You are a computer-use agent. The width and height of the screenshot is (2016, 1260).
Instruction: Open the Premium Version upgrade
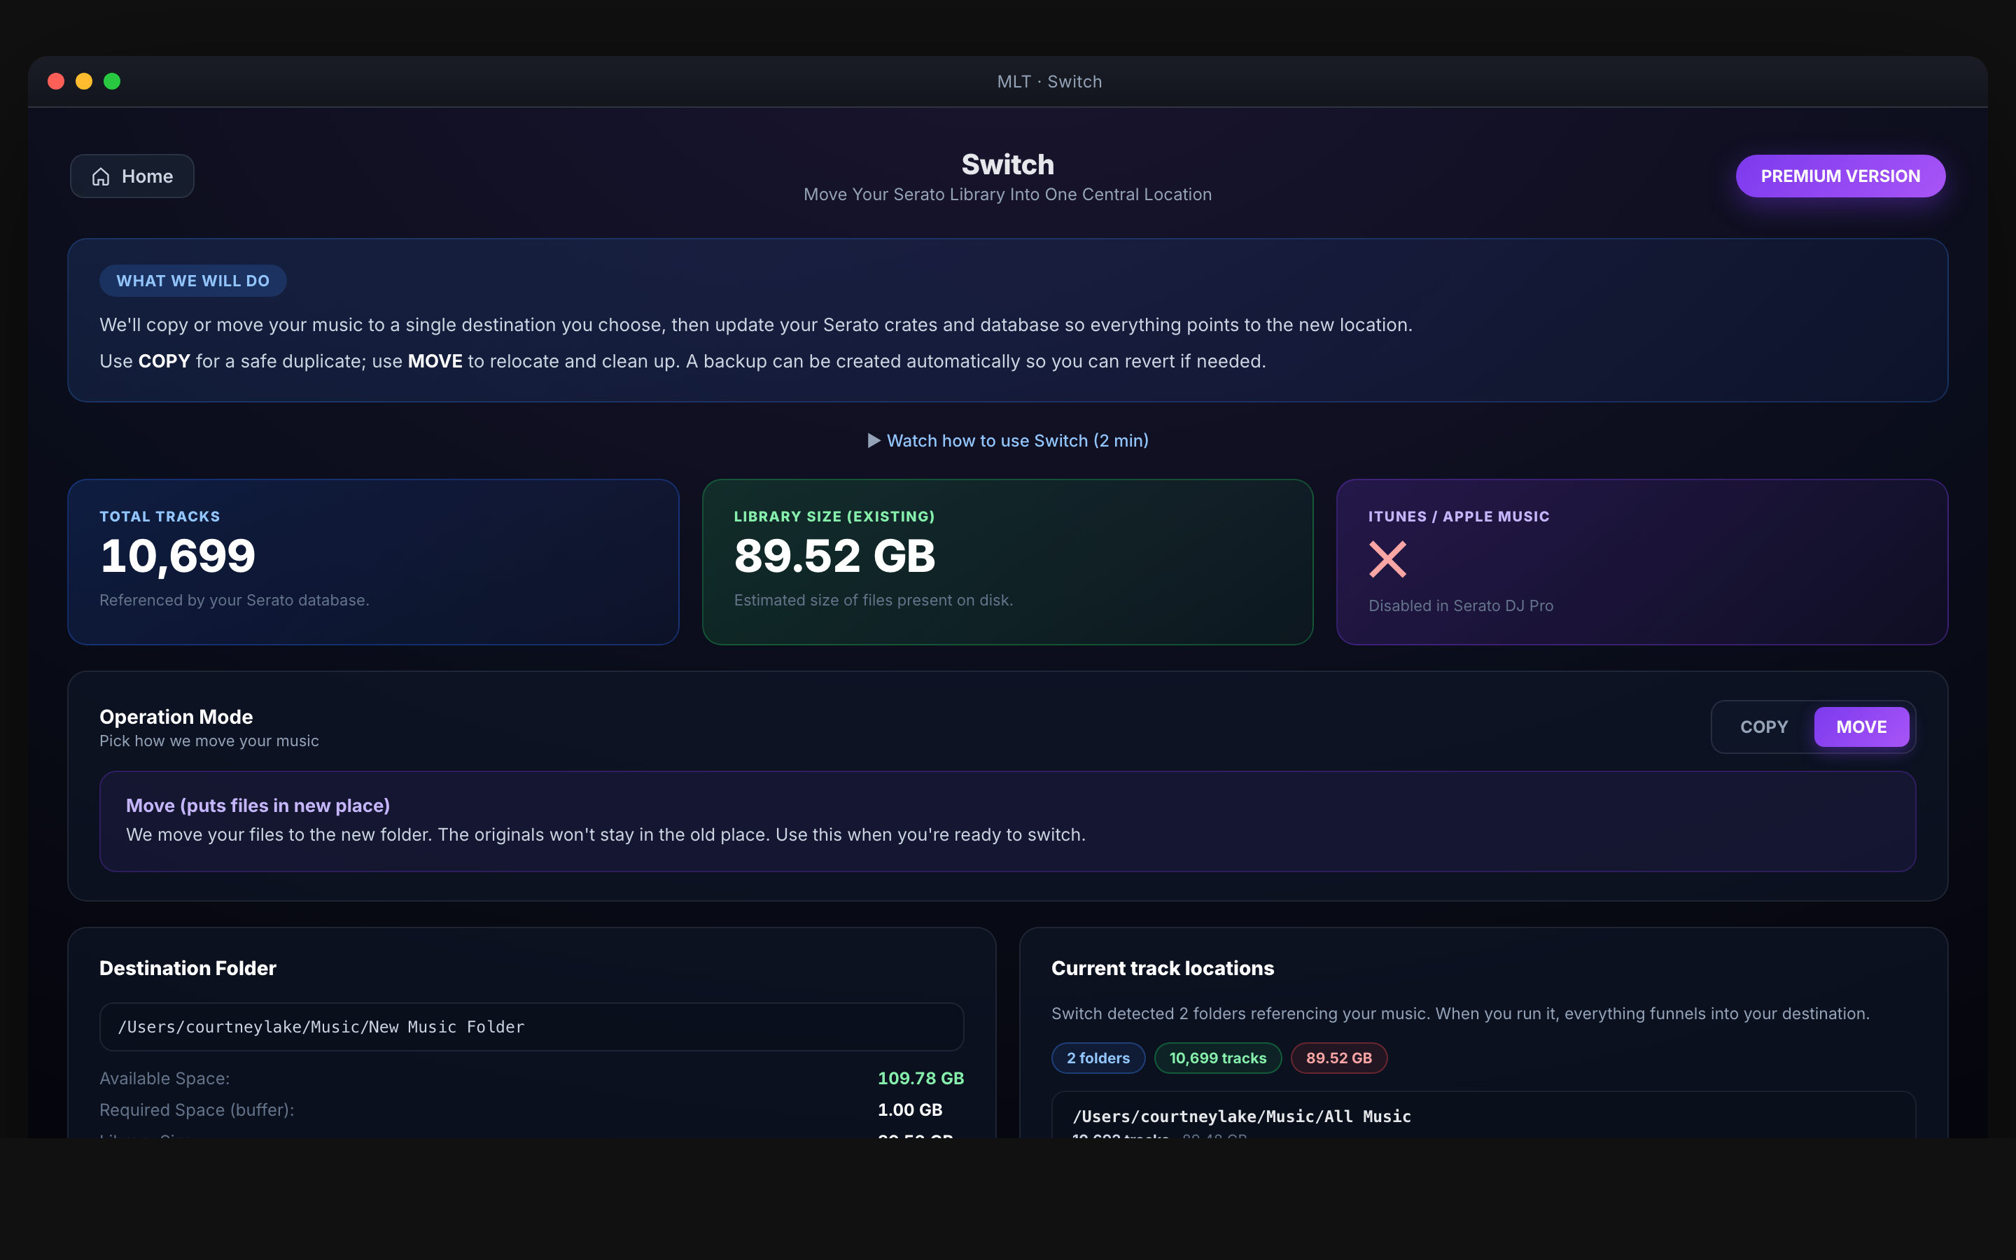pyautogui.click(x=1840, y=176)
